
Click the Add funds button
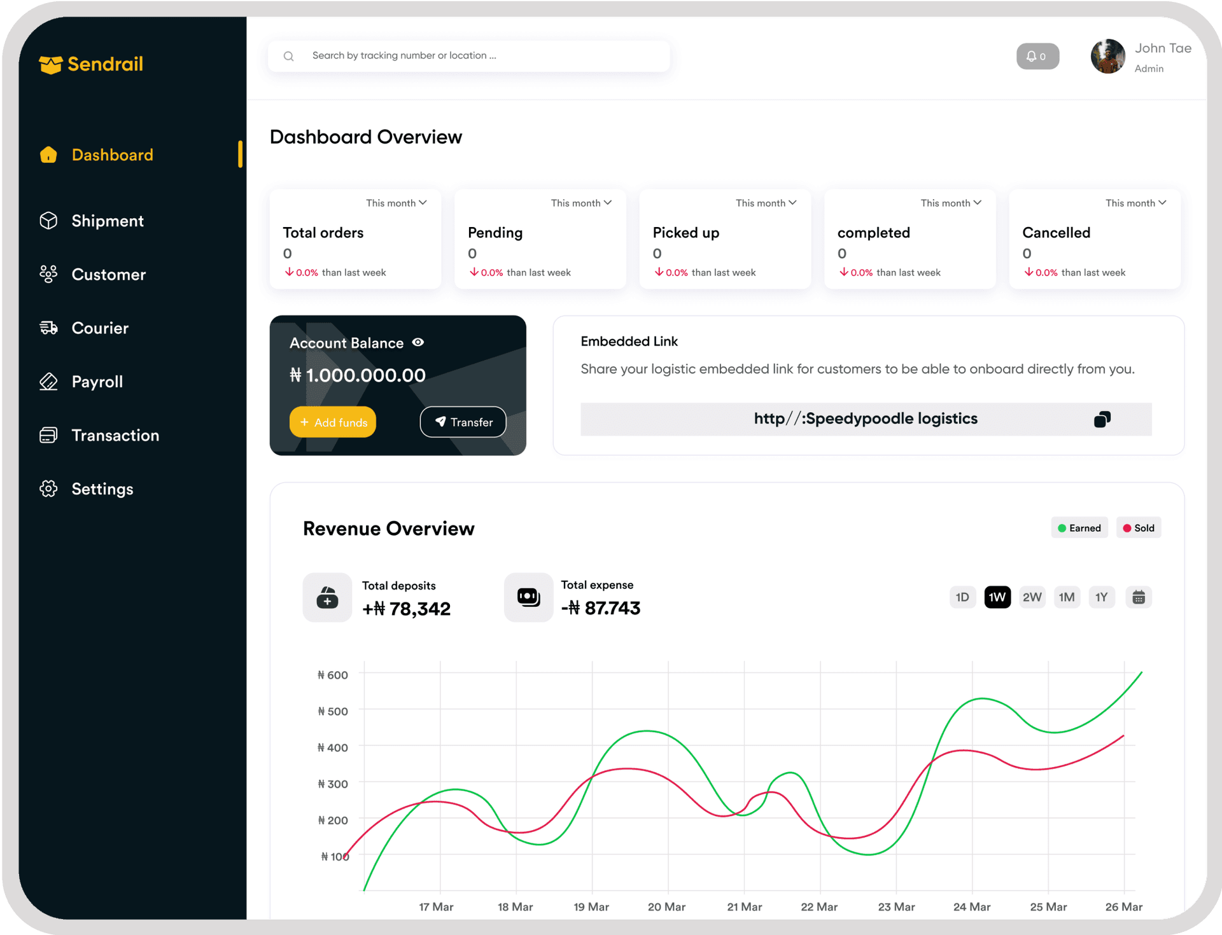332,422
